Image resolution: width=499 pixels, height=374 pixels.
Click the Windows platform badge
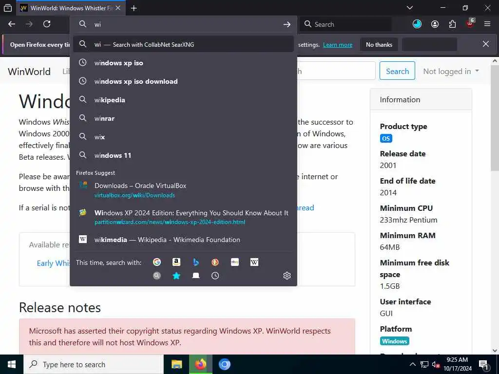pos(394,341)
